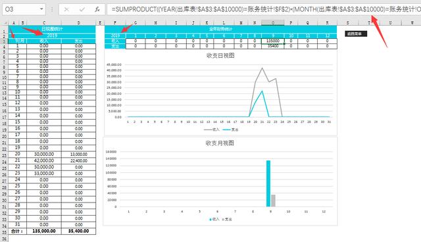Select the Select All corner triangle
Image resolution: width=421 pixels, height=242 pixels.
coord(5,23)
